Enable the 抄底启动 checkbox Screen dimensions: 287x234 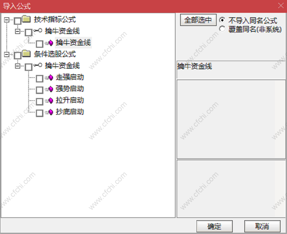[39, 113]
